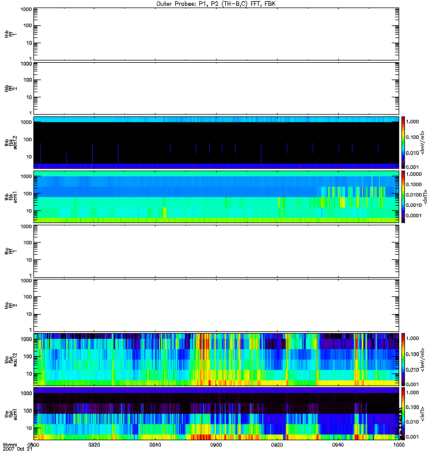Click the '0.0100' value on thb scm1 color bar
The height and width of the screenshot is (461, 432).
click(414, 195)
